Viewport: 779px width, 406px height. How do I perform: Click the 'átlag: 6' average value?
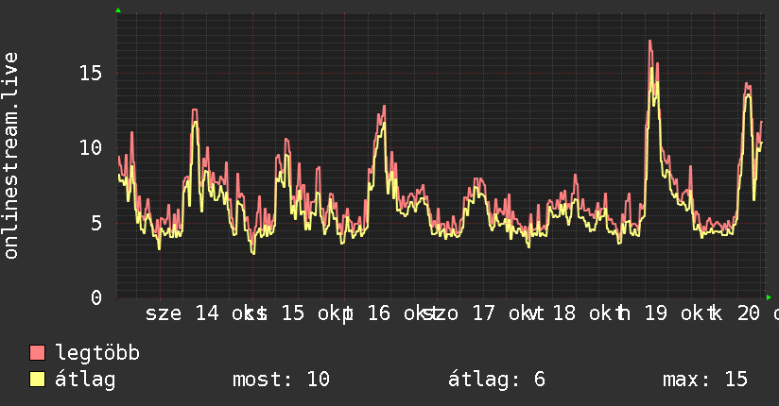click(496, 380)
